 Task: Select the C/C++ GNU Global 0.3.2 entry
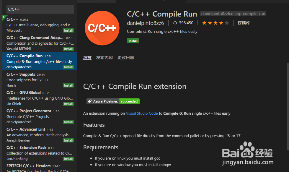point(40,98)
